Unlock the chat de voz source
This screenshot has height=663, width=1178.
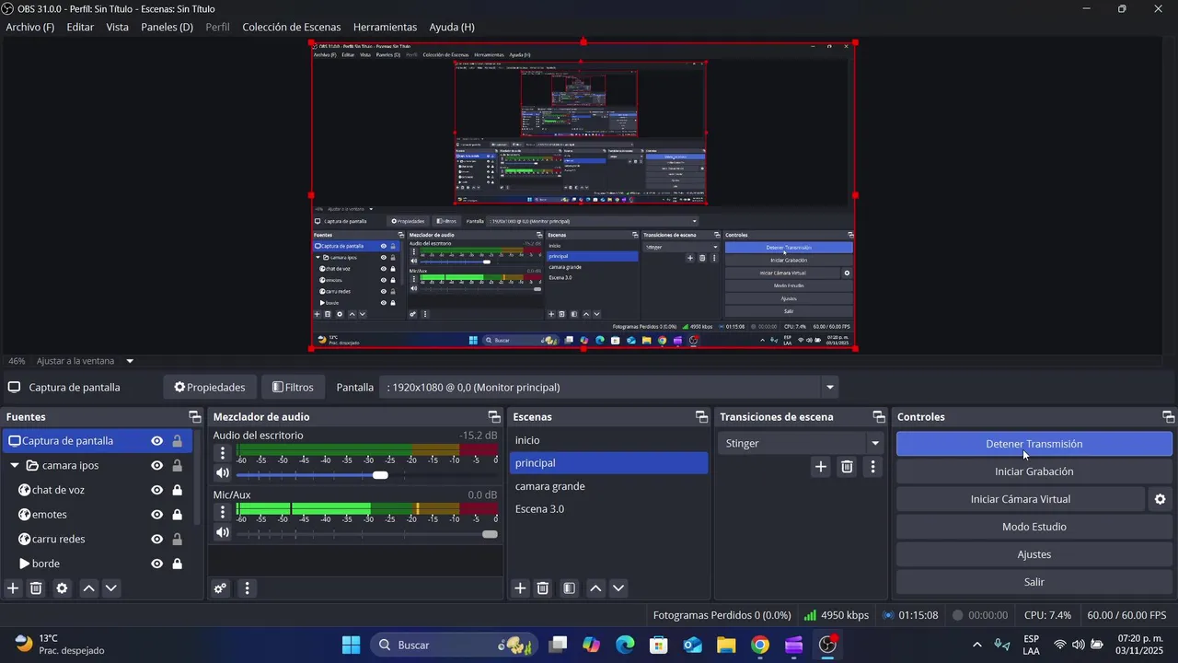click(x=177, y=490)
